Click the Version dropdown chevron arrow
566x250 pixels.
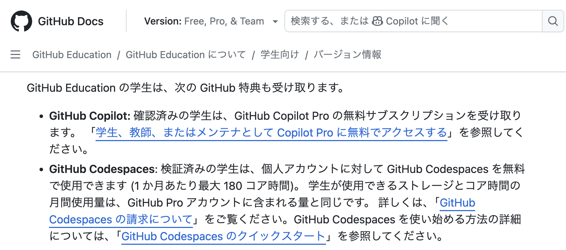276,22
